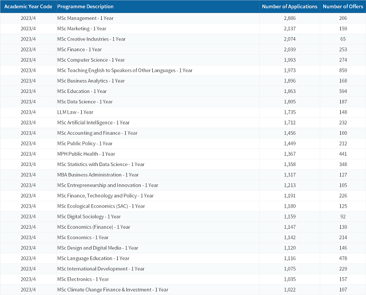The image size is (366, 295).
Task: Sort by Number of Offers header
Action: click(343, 6)
